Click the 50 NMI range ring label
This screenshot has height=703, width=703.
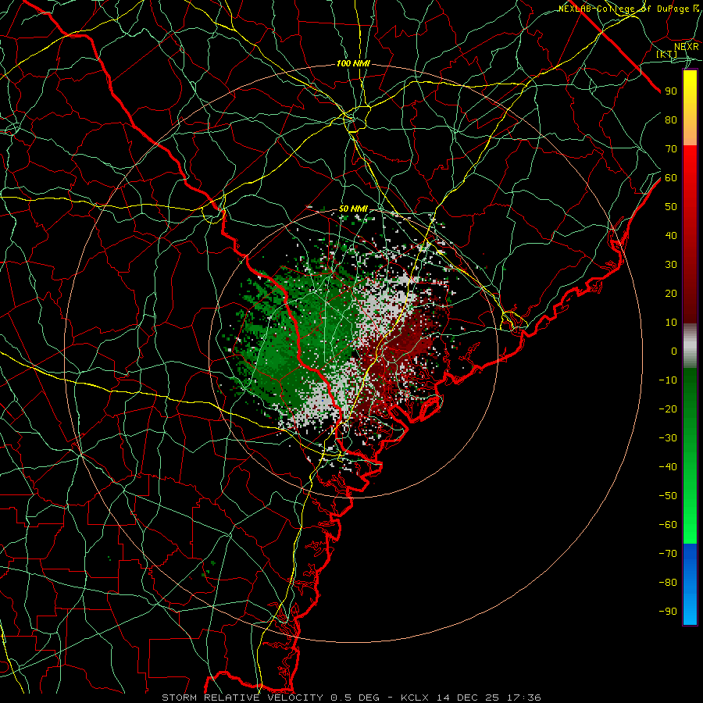pyautogui.click(x=353, y=209)
